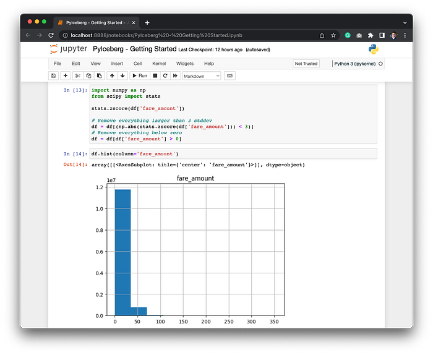Screen dimensions: 433x355
Task: Open the Insert menu
Action: pyautogui.click(x=117, y=64)
